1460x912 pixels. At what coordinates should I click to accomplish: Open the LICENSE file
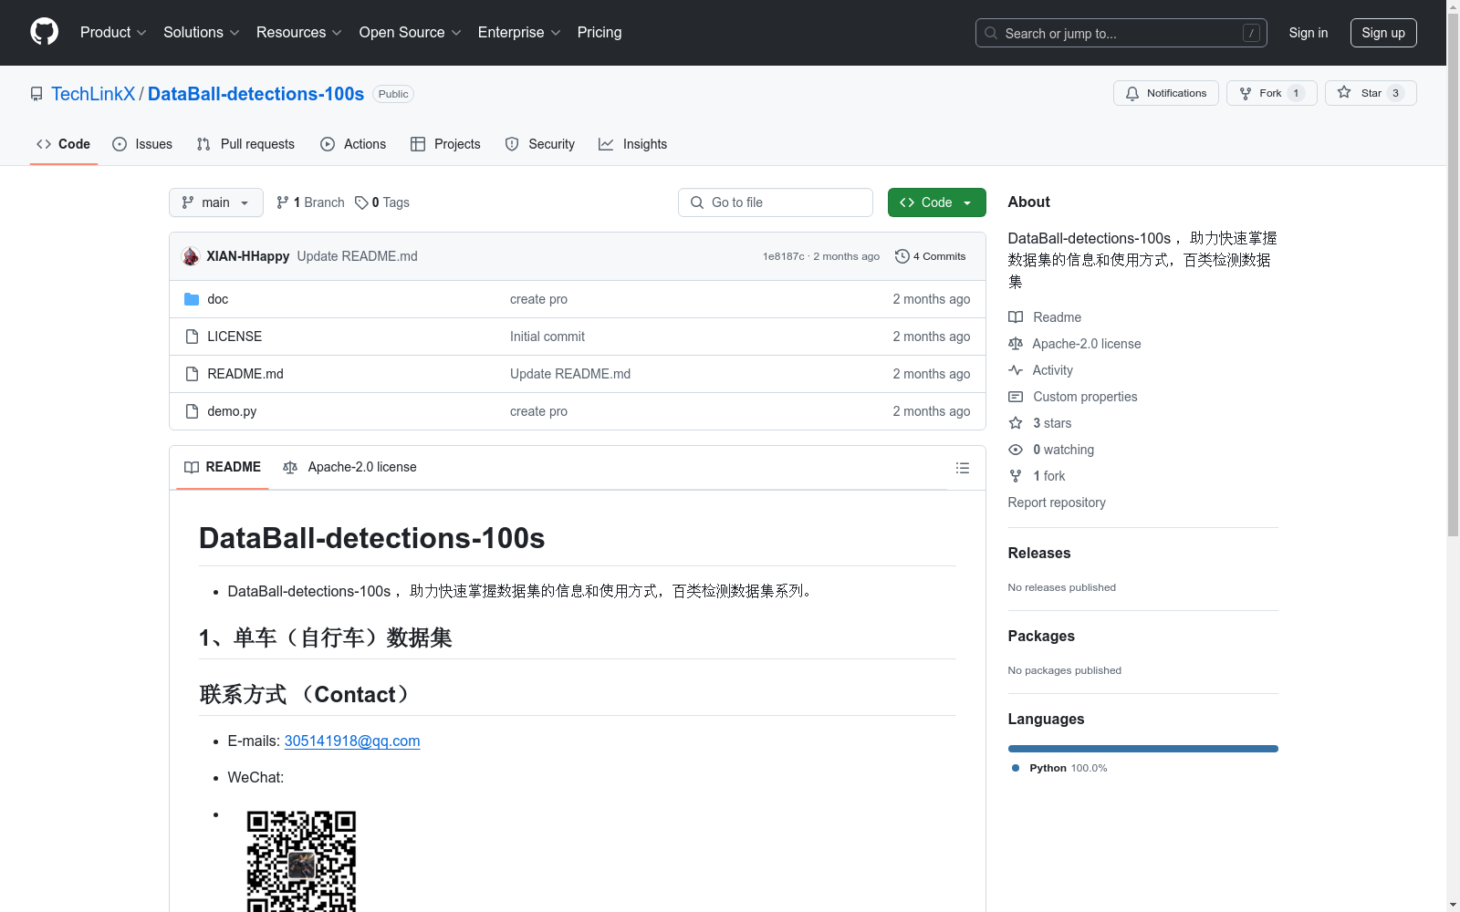tap(235, 337)
